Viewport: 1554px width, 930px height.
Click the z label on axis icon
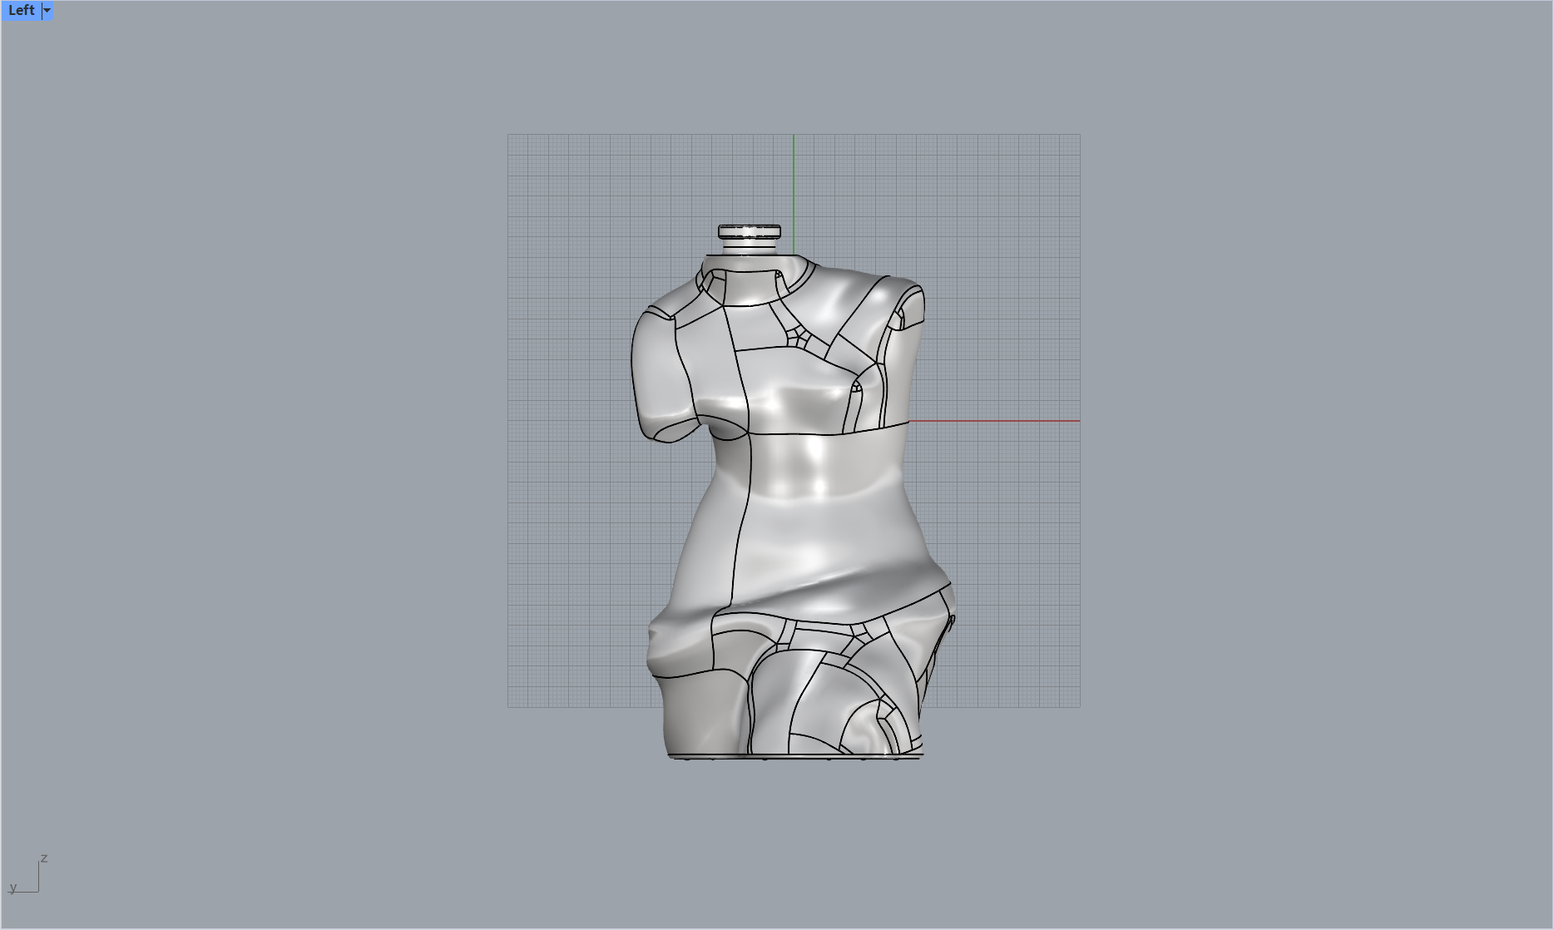coord(44,858)
